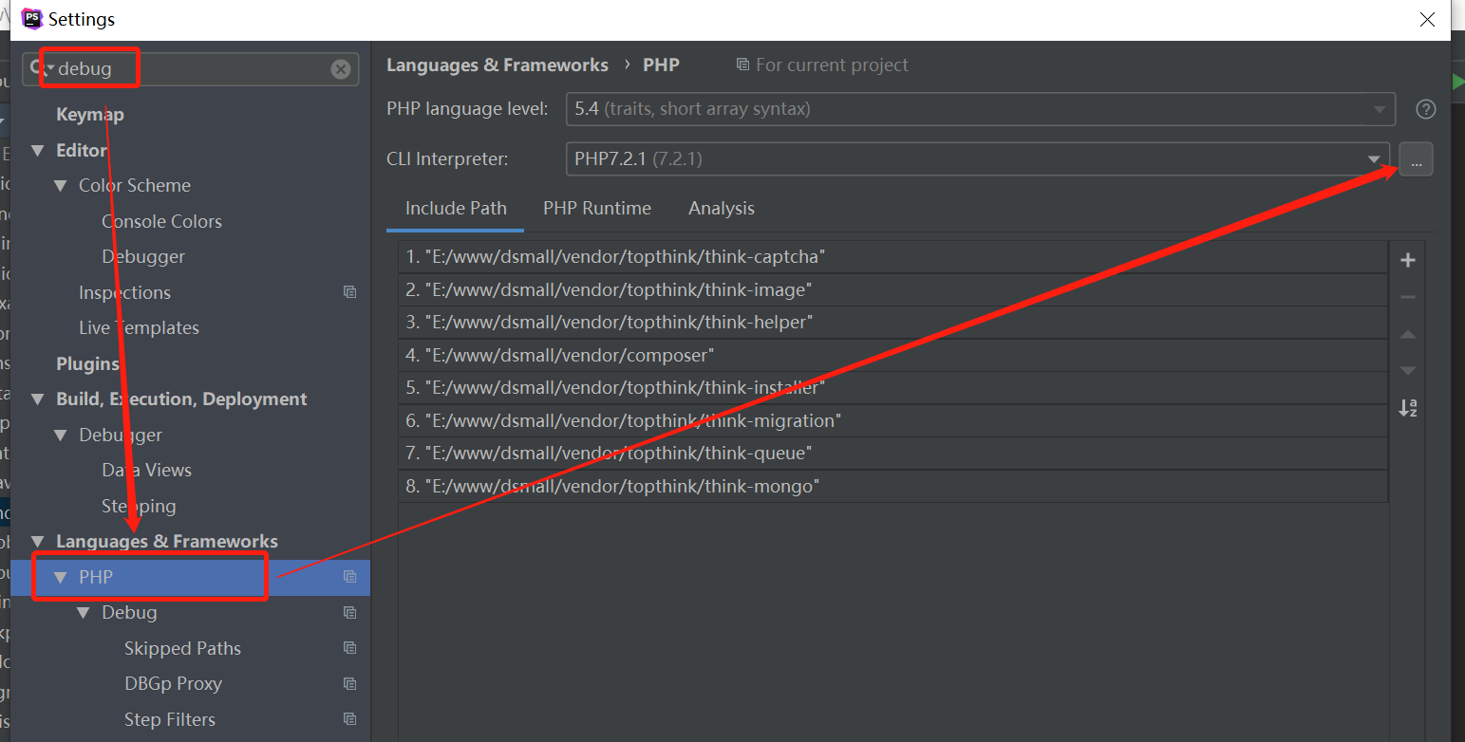Image resolution: width=1465 pixels, height=742 pixels.
Task: Collapse Build, Execution, Deployment node
Action: tap(38, 399)
